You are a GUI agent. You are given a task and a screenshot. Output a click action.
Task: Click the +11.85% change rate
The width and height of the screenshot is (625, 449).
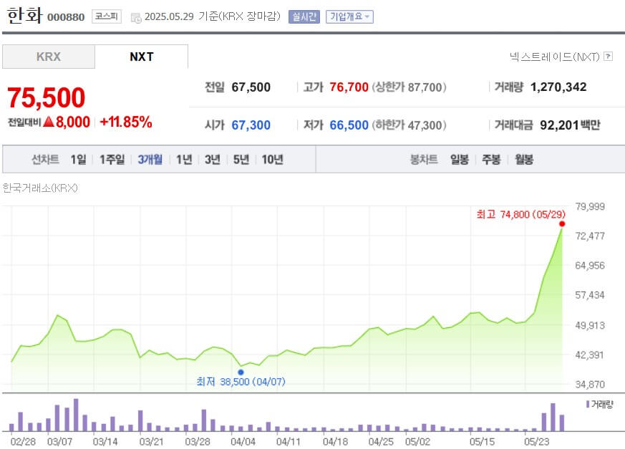(x=125, y=122)
